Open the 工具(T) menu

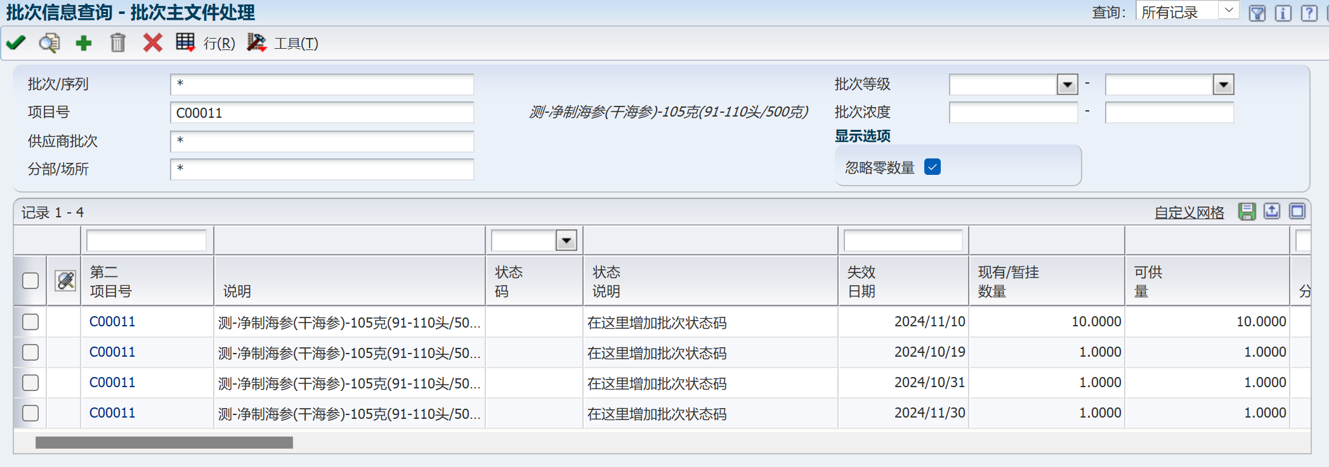coord(296,43)
